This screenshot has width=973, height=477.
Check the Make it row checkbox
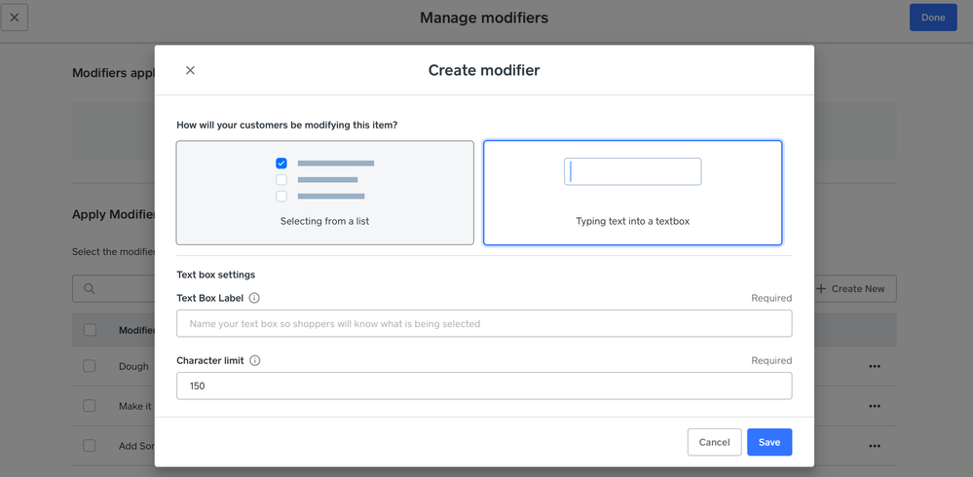tap(90, 406)
